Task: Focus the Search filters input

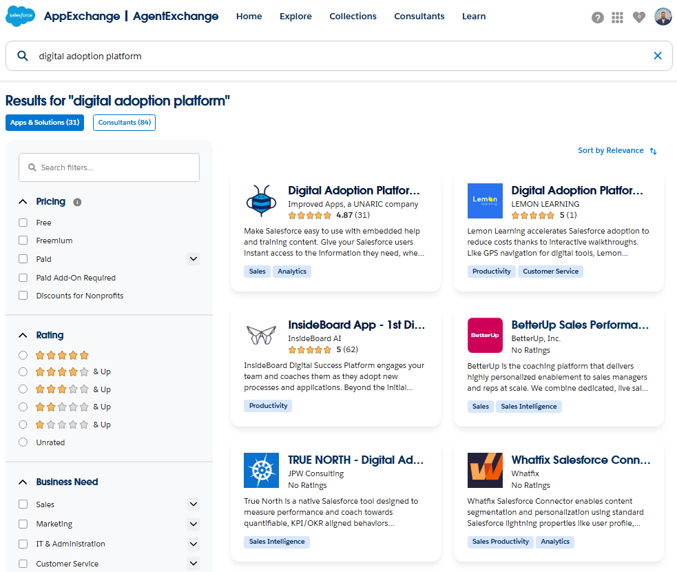Action: [109, 167]
